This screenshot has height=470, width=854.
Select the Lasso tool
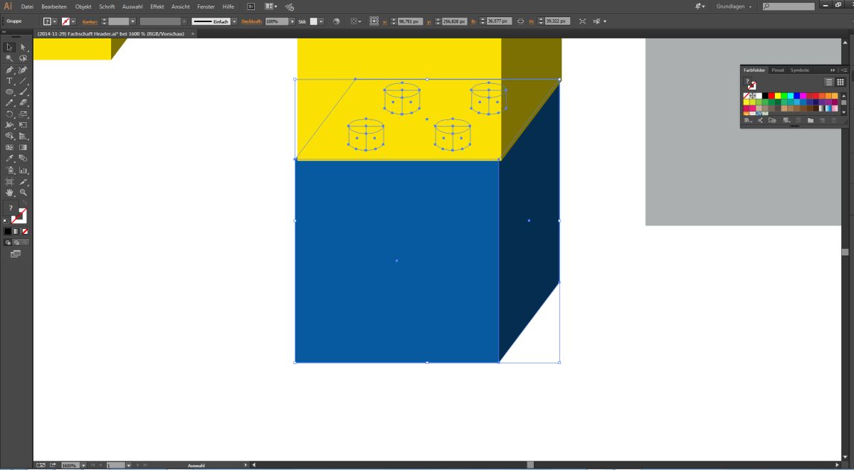(x=23, y=58)
